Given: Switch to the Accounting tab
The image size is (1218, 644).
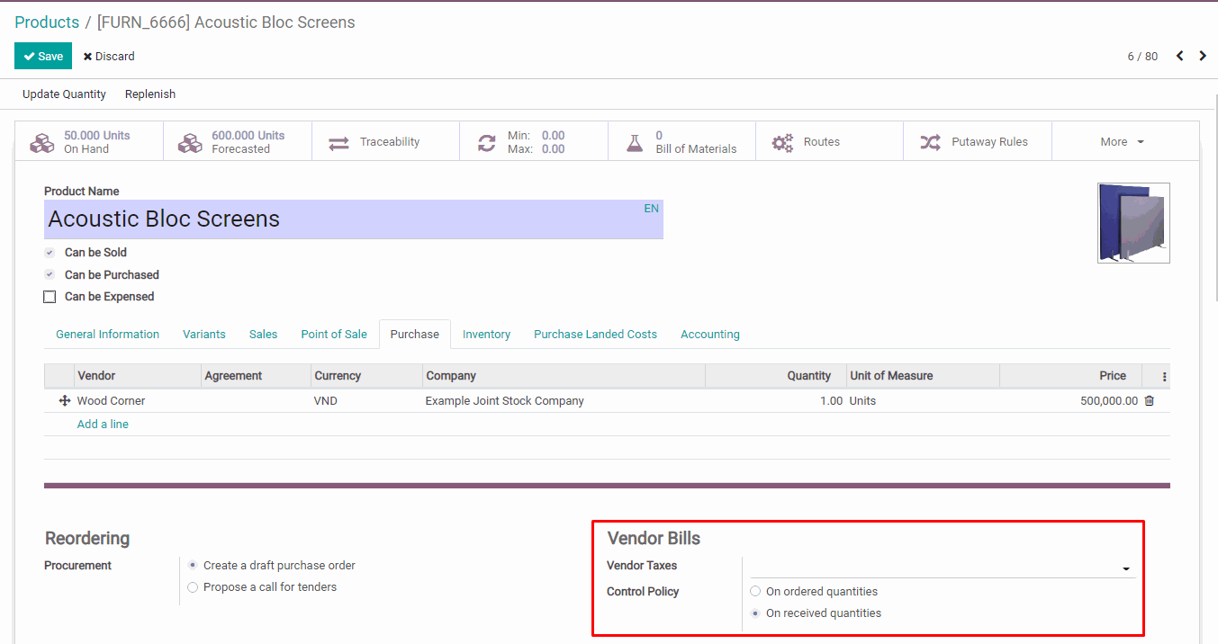Looking at the screenshot, I should [709, 335].
